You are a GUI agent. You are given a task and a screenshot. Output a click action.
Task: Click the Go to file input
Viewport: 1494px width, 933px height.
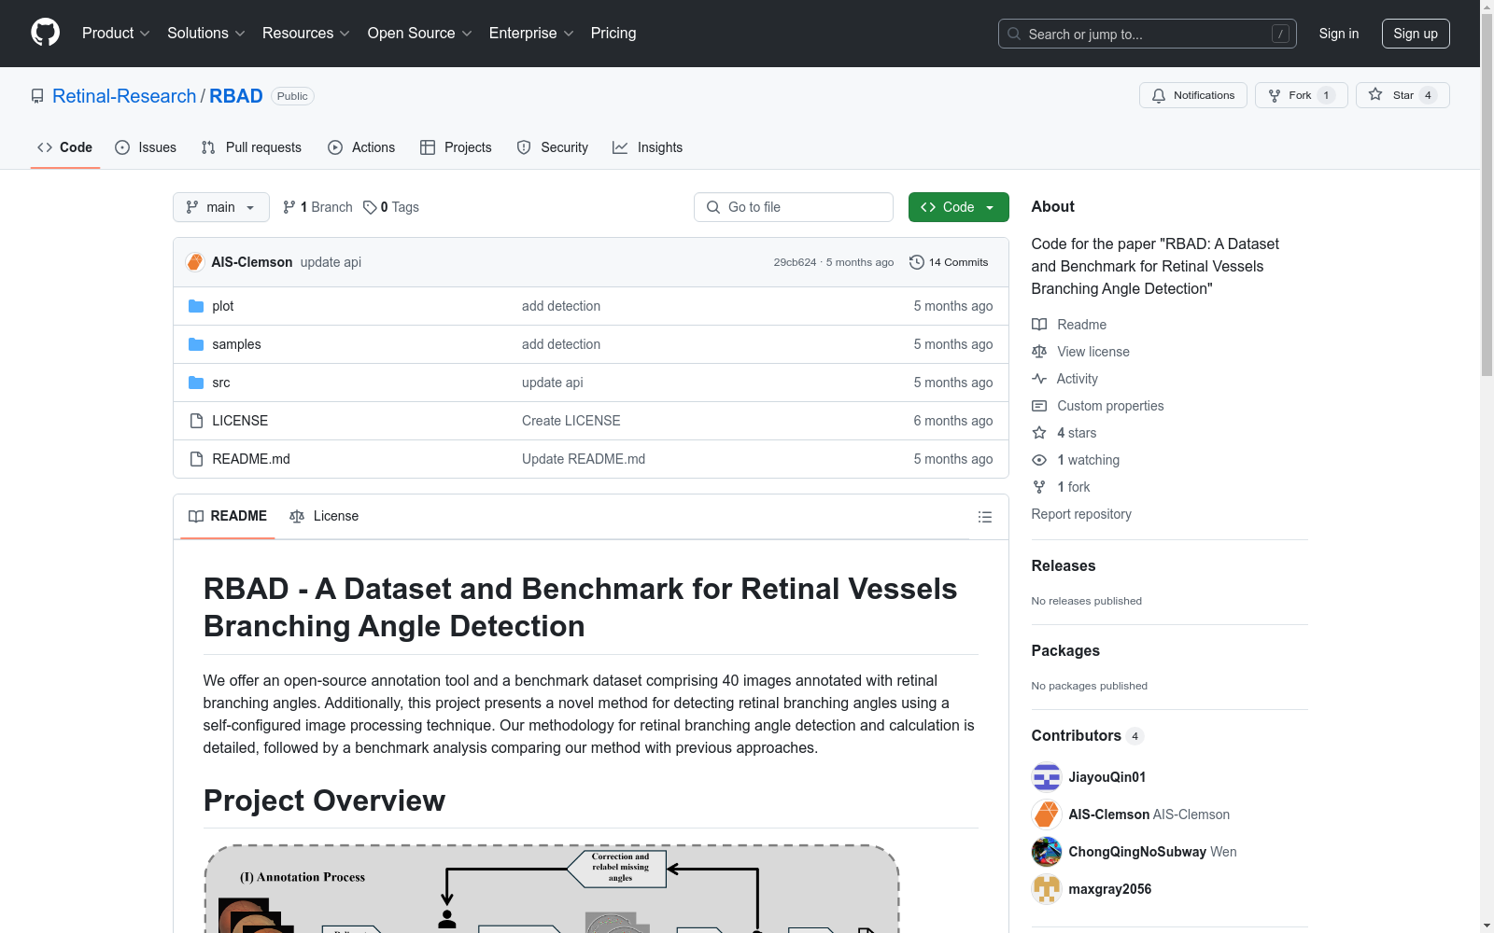click(x=794, y=207)
